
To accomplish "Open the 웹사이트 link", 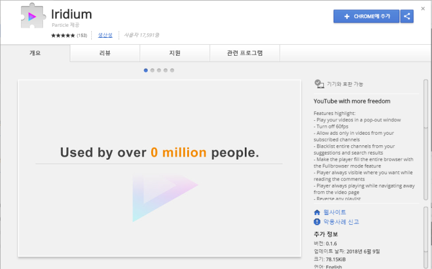I will coord(335,212).
